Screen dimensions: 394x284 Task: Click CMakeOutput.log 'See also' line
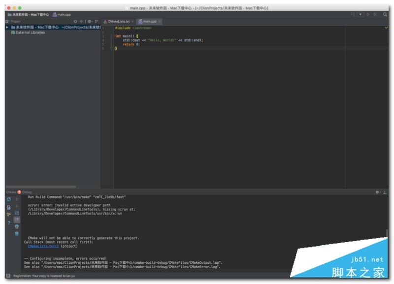pos(123,262)
